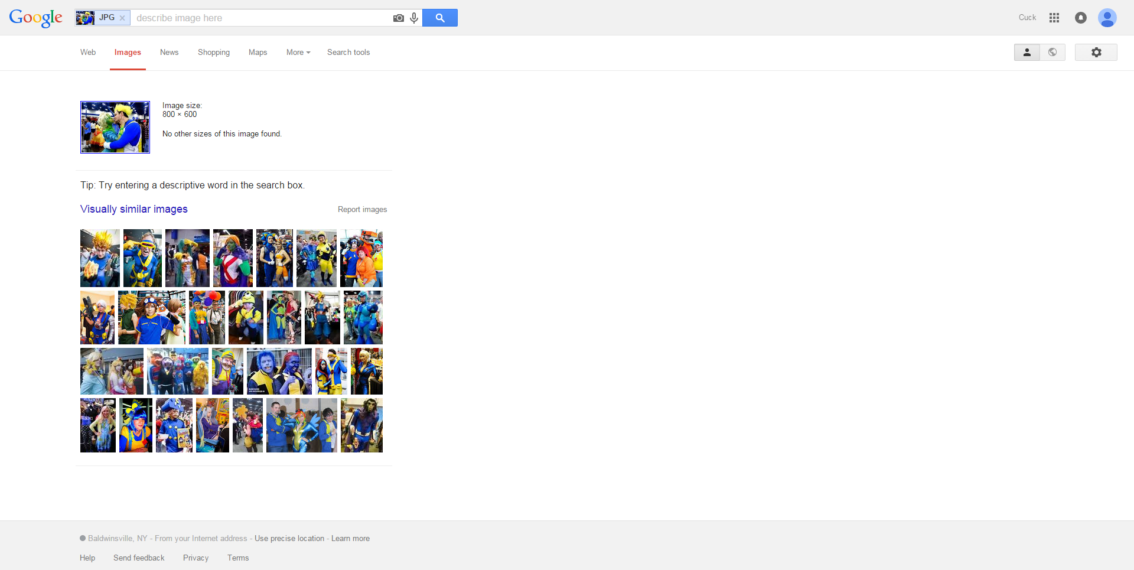Focus the 'describe image here' search field

[x=262, y=18]
